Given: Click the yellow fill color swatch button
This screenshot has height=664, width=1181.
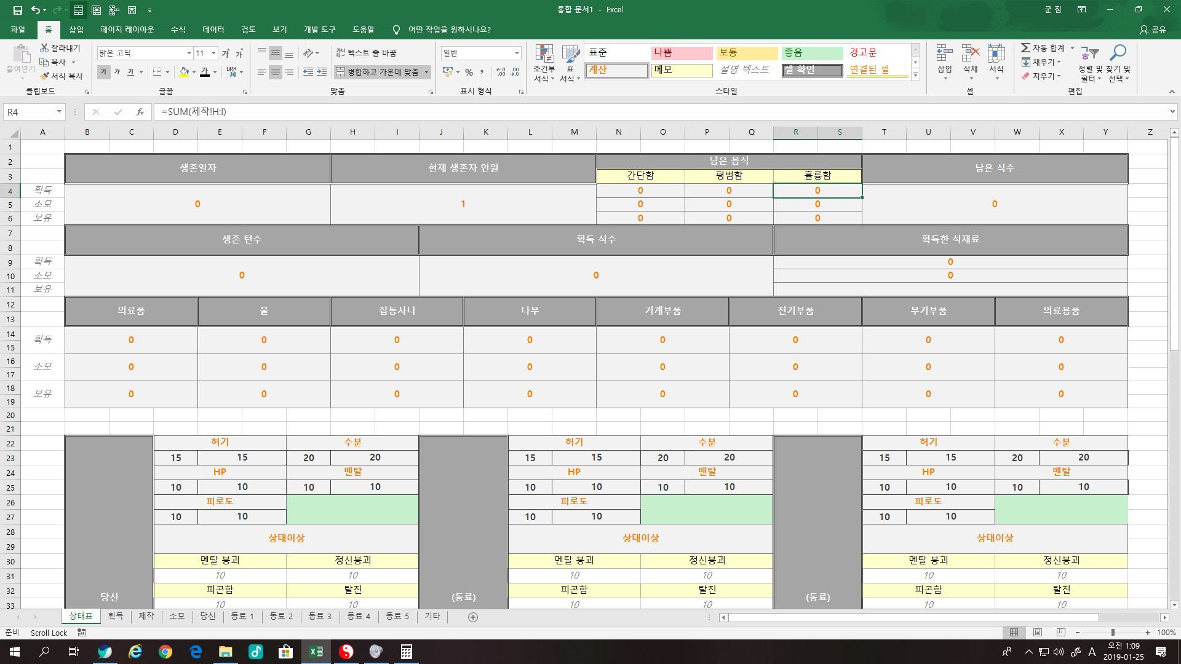Looking at the screenshot, I should 184,72.
